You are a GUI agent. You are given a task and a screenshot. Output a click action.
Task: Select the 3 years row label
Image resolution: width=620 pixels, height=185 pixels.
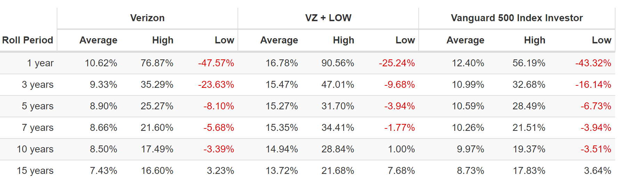click(x=38, y=85)
